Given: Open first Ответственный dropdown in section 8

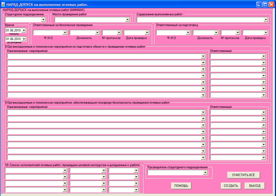Looking at the screenshot, I should tap(263, 56).
